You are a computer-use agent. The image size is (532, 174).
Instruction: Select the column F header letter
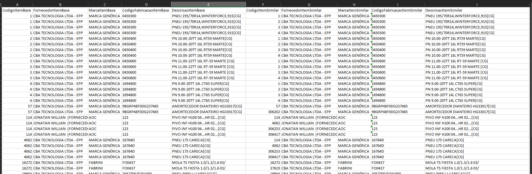tap(263, 5)
